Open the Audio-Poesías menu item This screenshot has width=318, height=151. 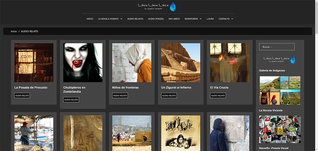pos(156,19)
